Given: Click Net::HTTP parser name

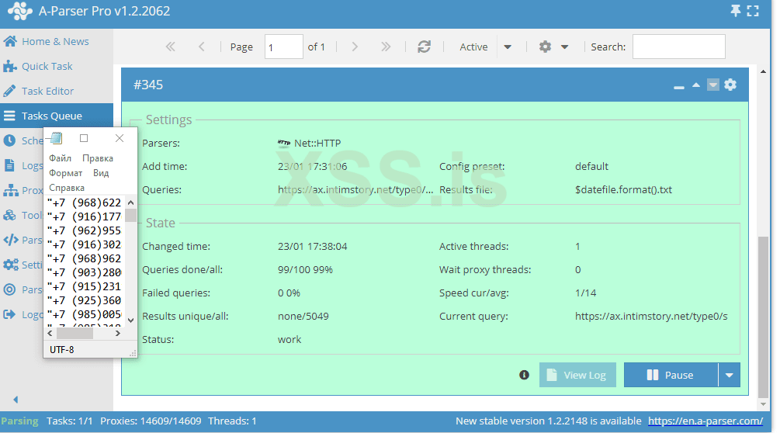Looking at the screenshot, I should (x=317, y=144).
